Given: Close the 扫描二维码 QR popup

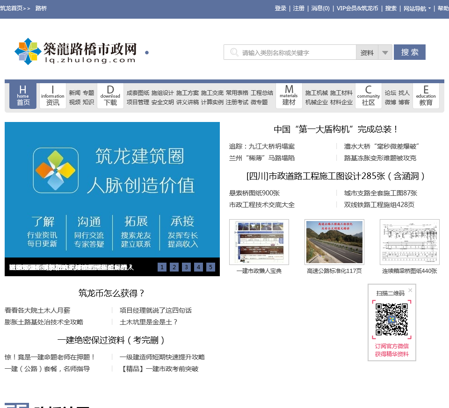Looking at the screenshot, I should (x=410, y=290).
